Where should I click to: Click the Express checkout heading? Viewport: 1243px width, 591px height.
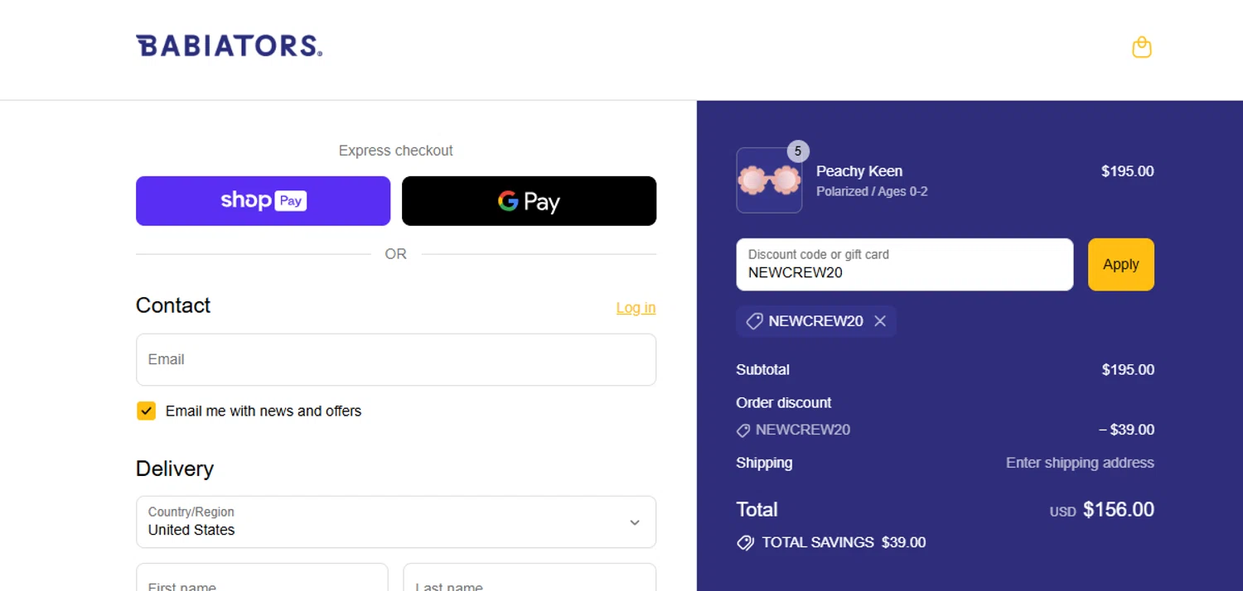(396, 151)
